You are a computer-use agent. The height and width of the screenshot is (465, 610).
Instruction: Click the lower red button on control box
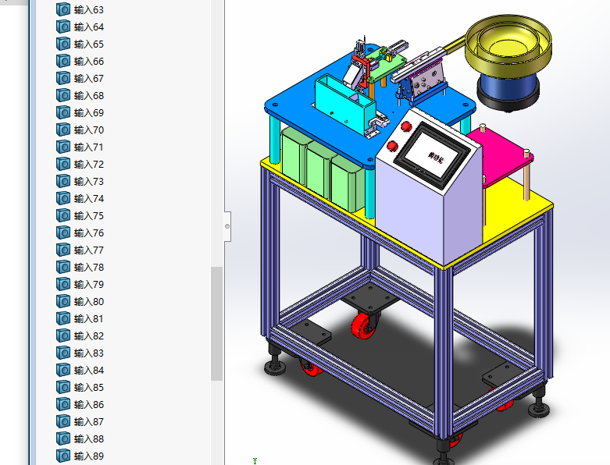point(392,146)
